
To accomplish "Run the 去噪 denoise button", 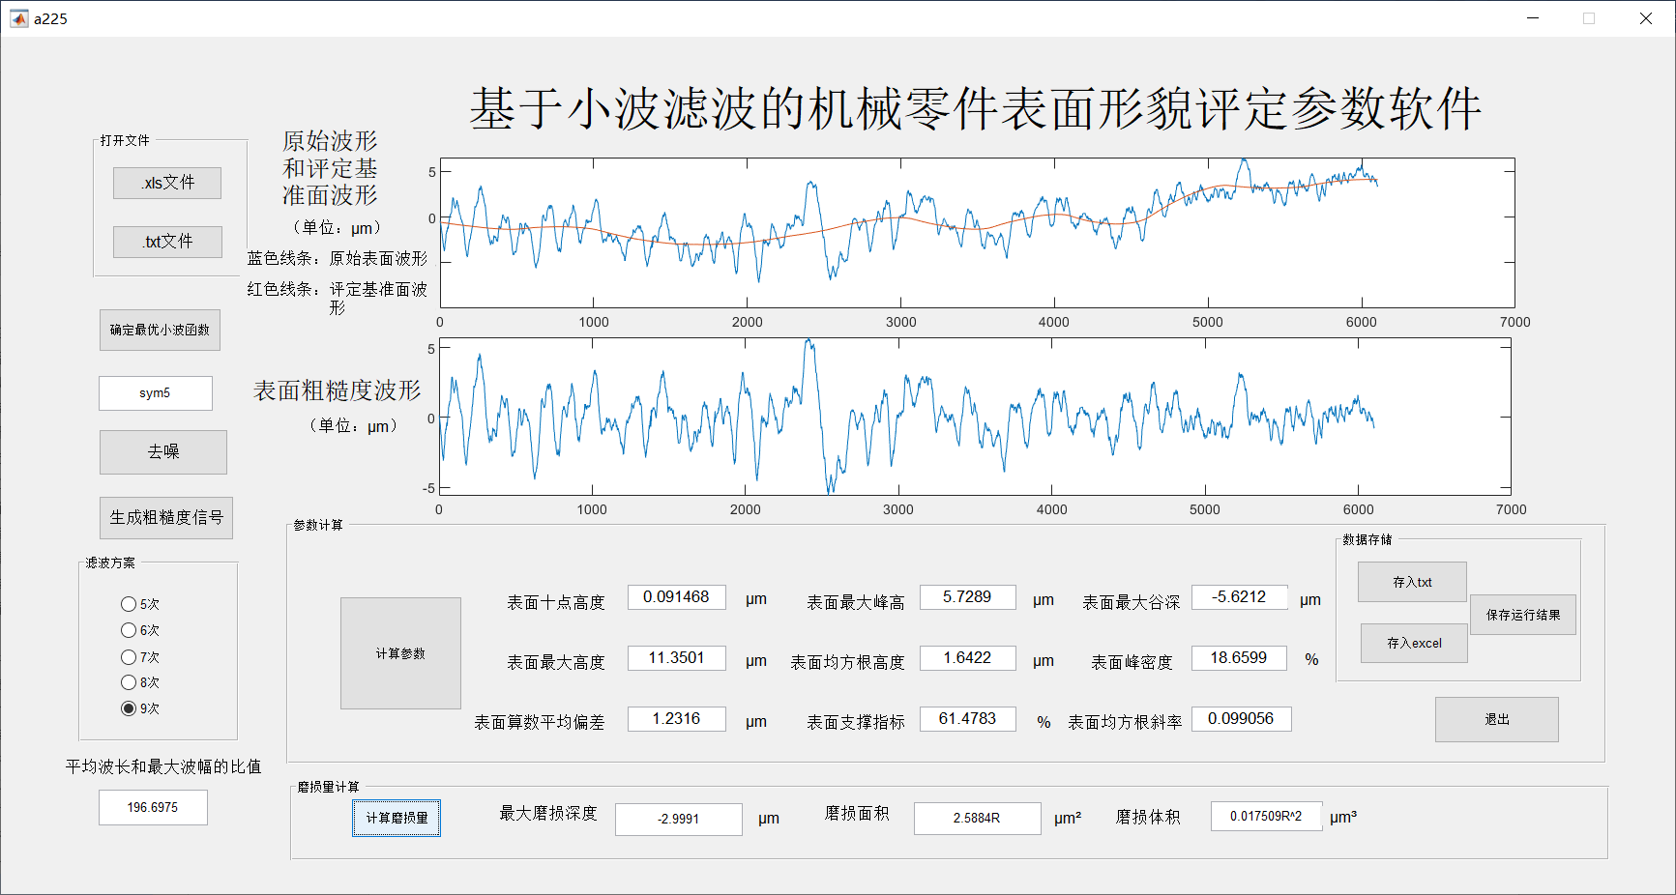I will [x=162, y=452].
